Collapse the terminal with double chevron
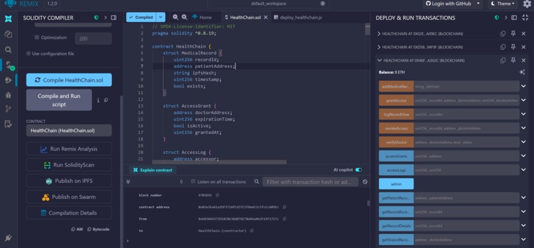This screenshot has width=534, height=248. point(128,182)
